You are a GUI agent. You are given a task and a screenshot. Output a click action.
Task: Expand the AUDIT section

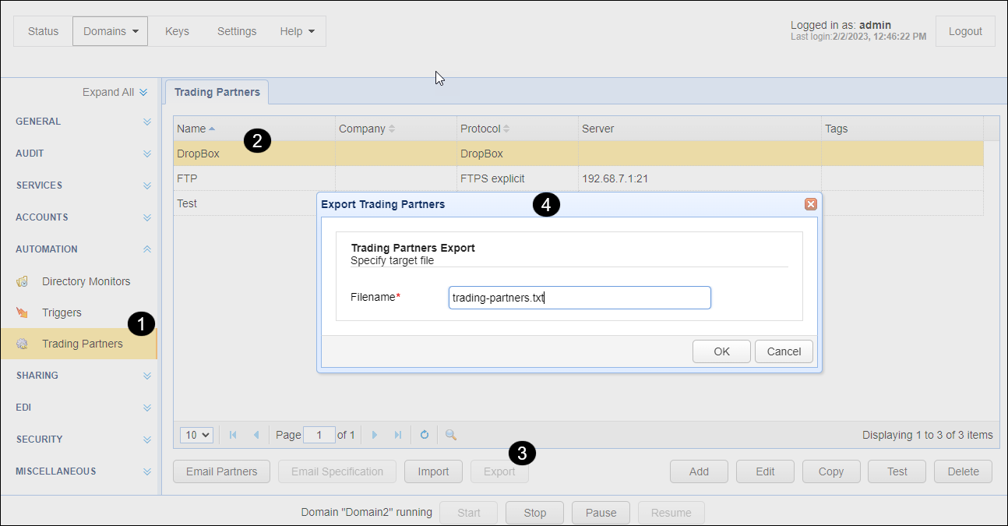pyautogui.click(x=147, y=154)
